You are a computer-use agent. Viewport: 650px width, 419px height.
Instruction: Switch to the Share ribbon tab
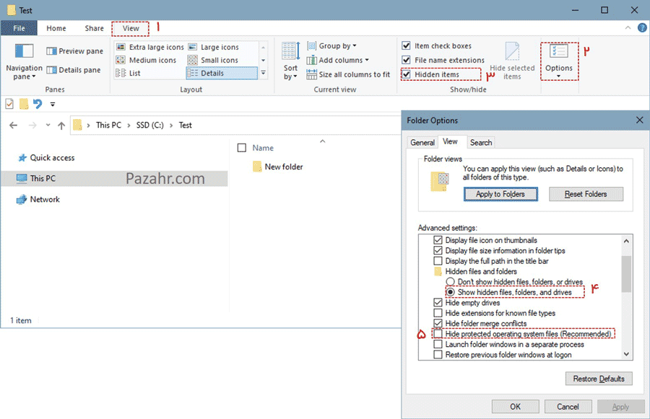point(94,28)
